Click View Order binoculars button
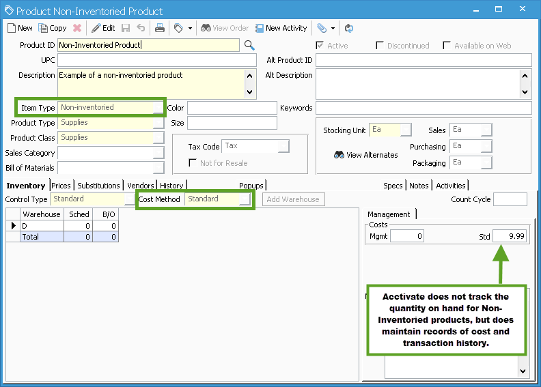541x387 pixels. [225, 28]
